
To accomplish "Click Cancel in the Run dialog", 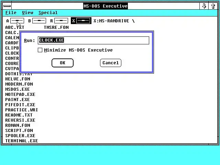I will click(111, 63).
